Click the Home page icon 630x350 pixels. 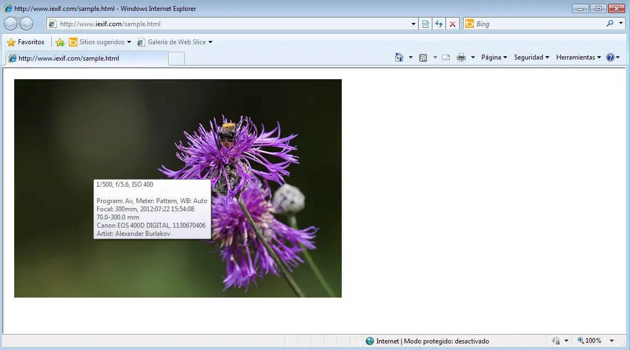(x=399, y=57)
